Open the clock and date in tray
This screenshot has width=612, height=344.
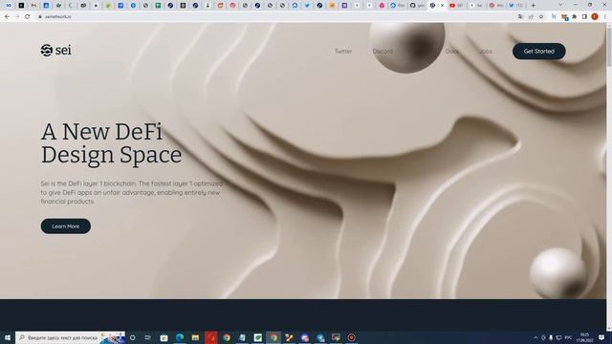[584, 337]
